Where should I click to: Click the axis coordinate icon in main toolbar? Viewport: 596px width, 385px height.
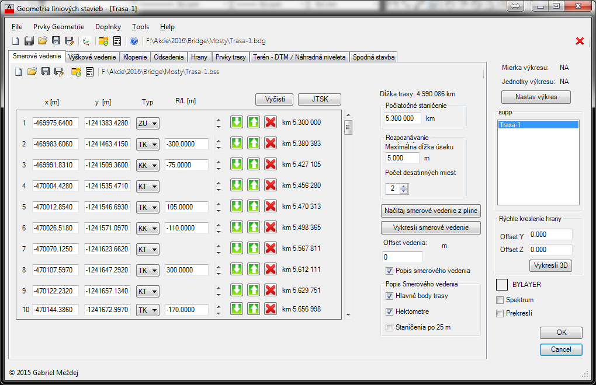tap(86, 41)
